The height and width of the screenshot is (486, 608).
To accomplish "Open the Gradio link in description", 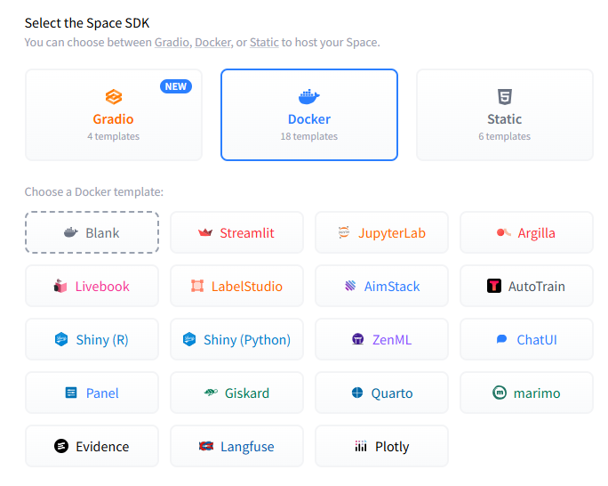I will coord(171,42).
